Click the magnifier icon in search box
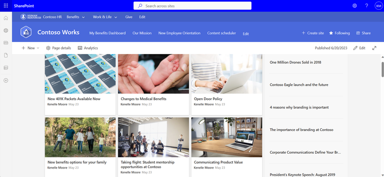The height and width of the screenshot is (177, 384). tap(140, 6)
